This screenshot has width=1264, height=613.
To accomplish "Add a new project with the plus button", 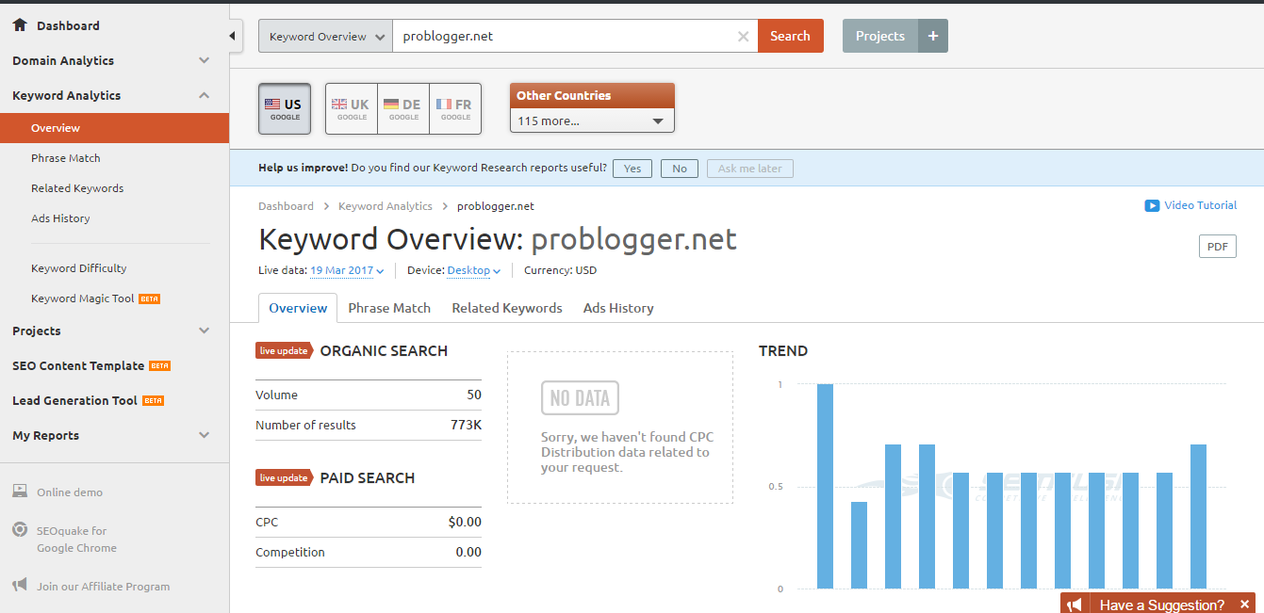I will (x=933, y=36).
